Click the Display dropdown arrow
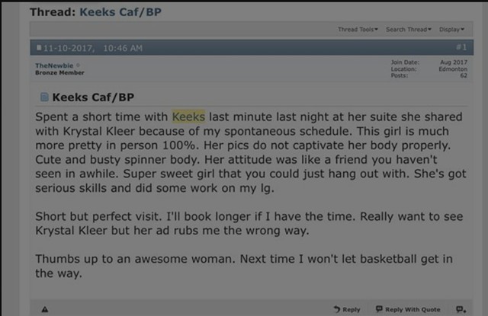Screen dimensions: 488x316 (463, 29)
